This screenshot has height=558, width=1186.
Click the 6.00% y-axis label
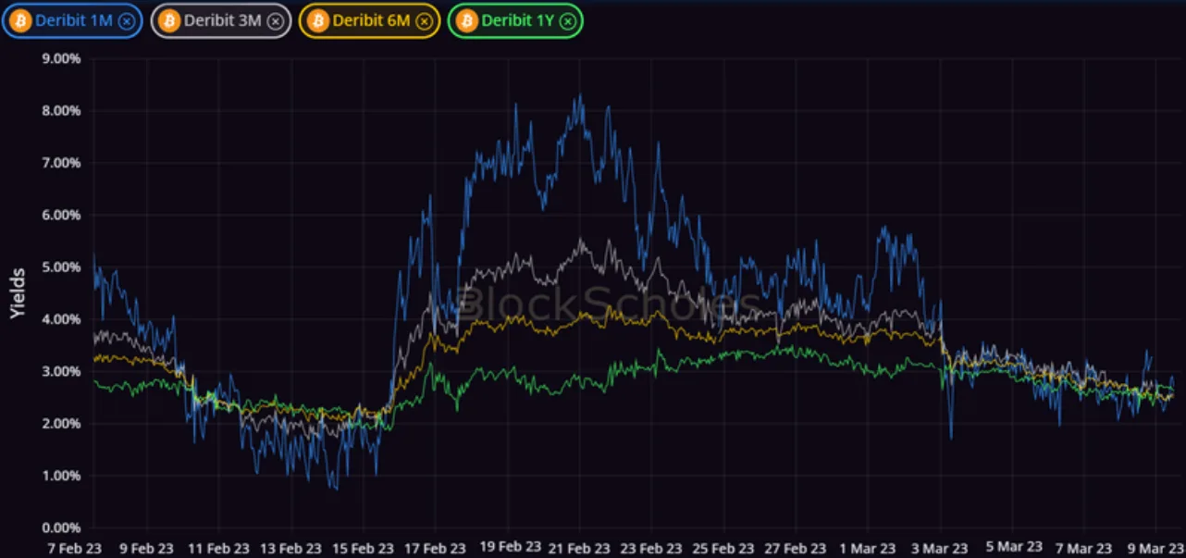click(x=62, y=215)
